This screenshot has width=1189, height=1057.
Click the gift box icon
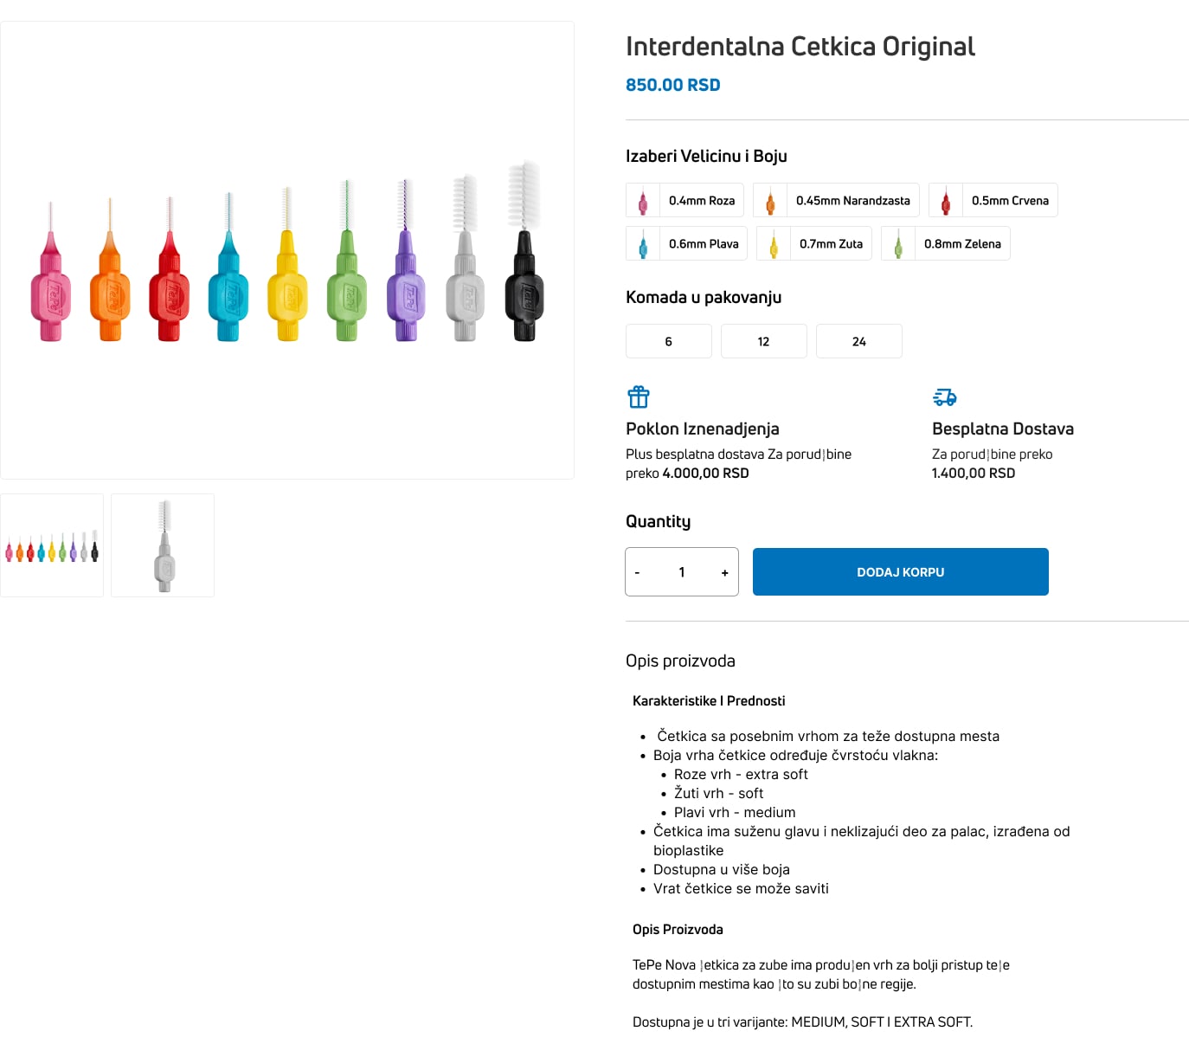click(639, 397)
